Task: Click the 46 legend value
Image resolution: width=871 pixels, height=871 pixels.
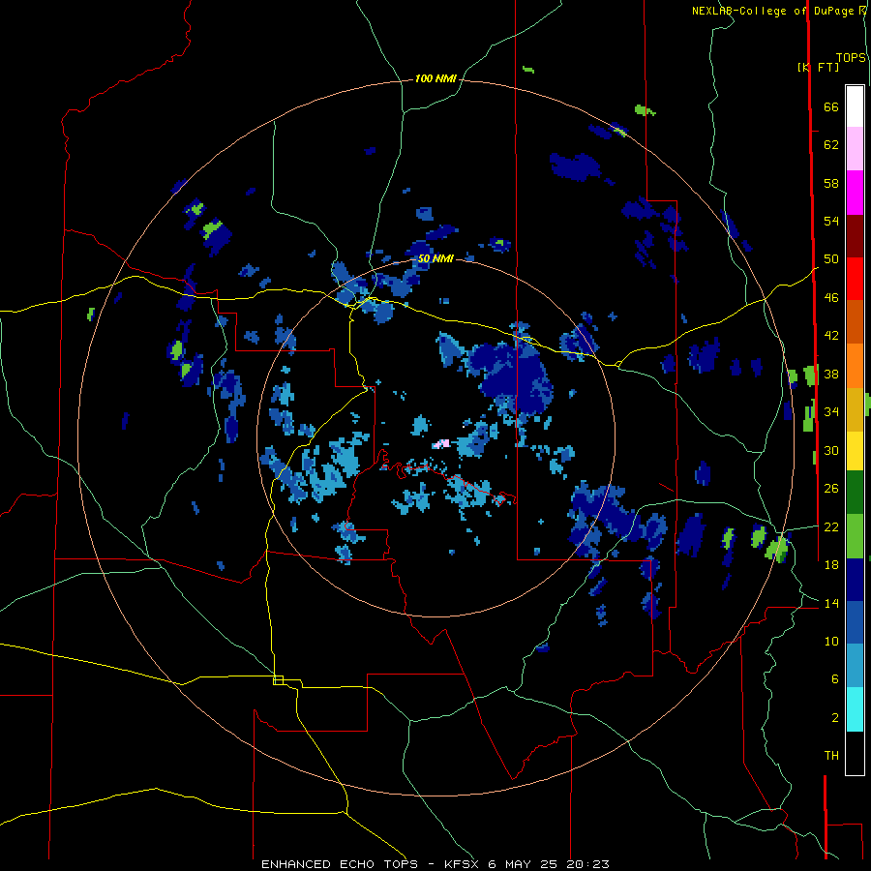Action: point(831,298)
